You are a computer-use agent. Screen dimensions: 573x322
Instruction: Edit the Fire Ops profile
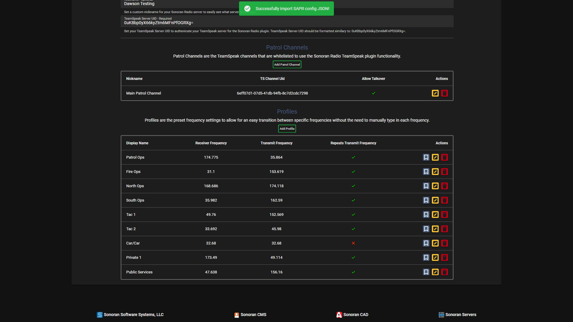[x=435, y=172]
